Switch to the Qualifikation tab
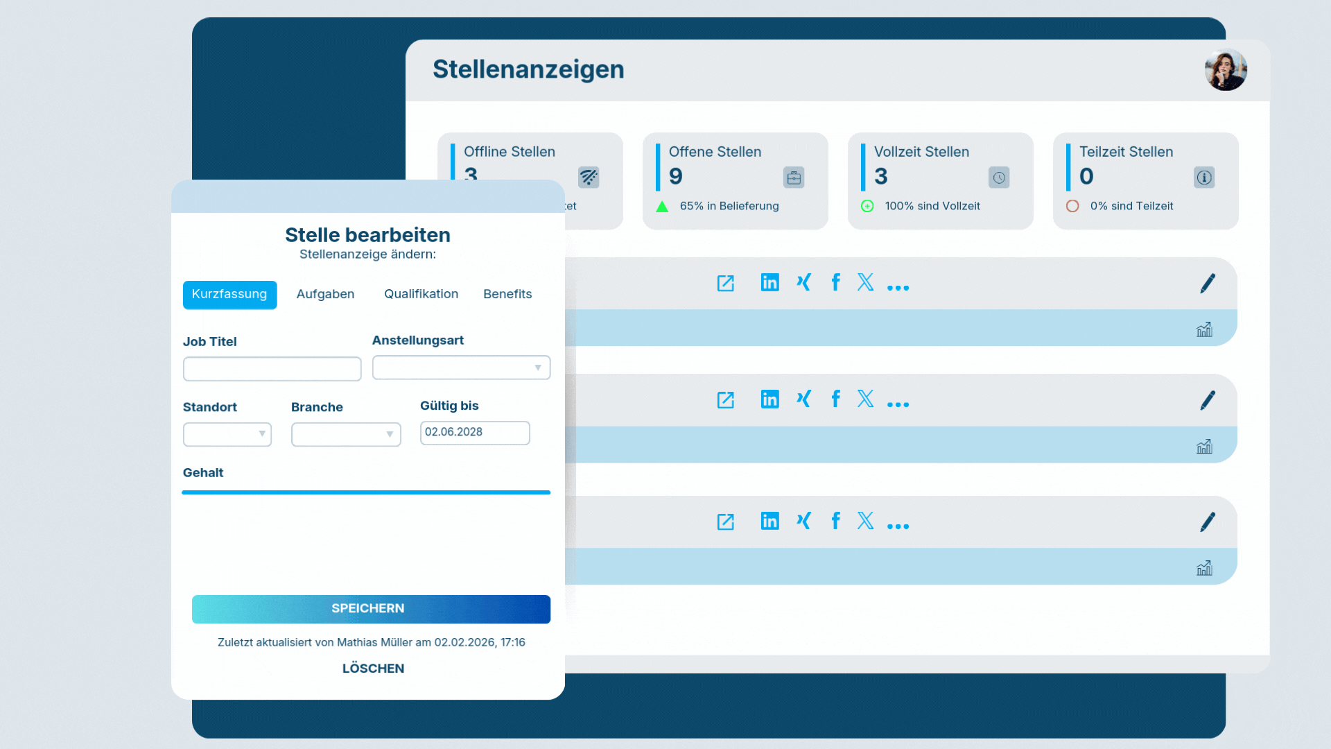 tap(421, 294)
